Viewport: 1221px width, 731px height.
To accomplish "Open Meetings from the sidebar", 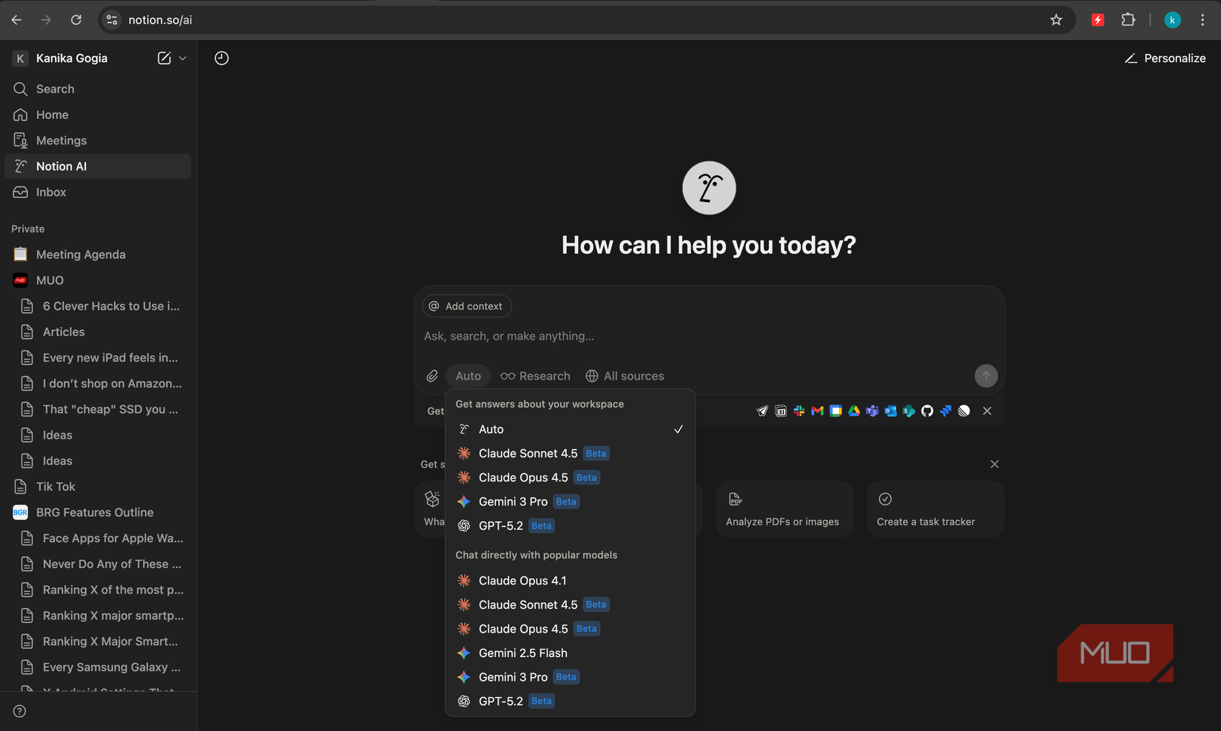I will pyautogui.click(x=61, y=140).
